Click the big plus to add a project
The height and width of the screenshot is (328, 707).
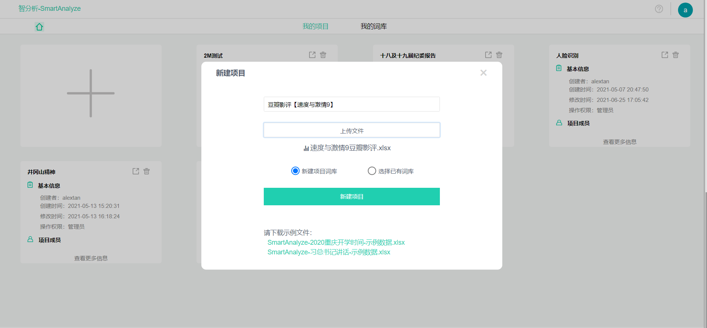(x=91, y=93)
